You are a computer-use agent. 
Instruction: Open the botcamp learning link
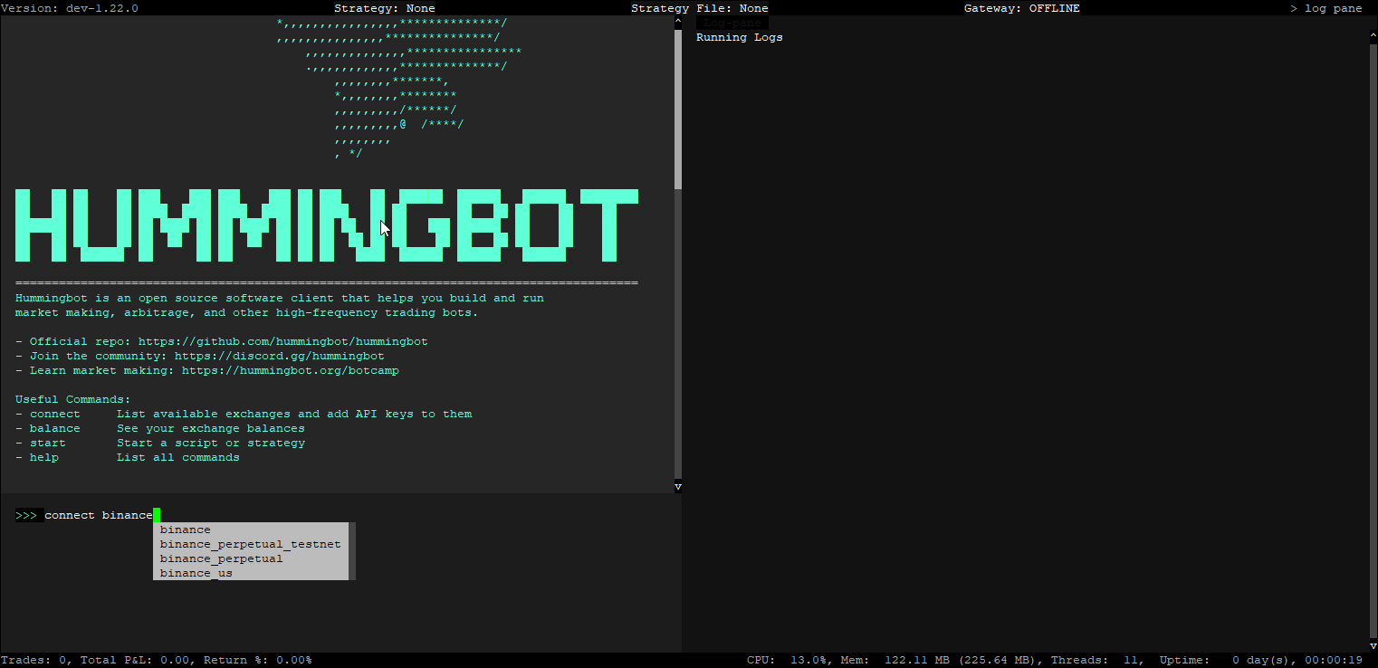coord(290,370)
